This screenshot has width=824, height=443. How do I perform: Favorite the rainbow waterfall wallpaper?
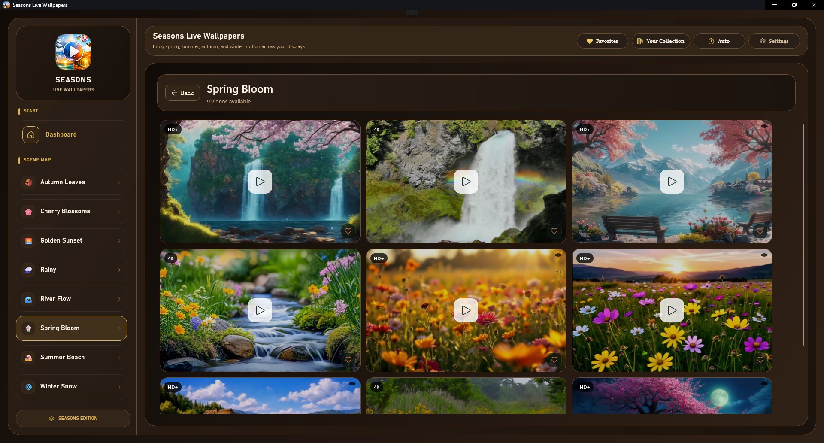(x=554, y=231)
